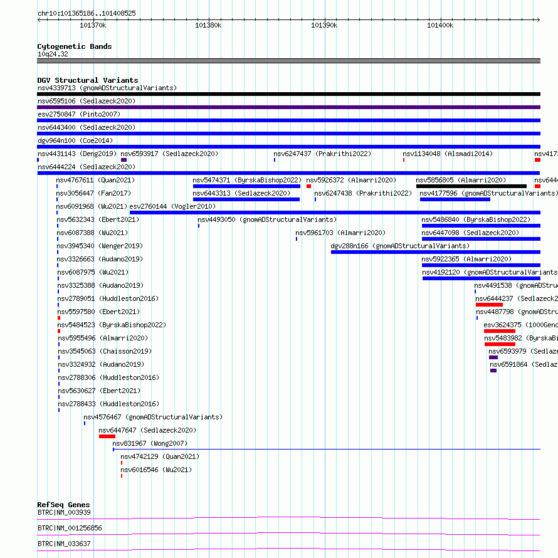This screenshot has width=558, height=558.
Task: Select the nsv5961703 Almarri2020 label
Action: click(x=340, y=233)
